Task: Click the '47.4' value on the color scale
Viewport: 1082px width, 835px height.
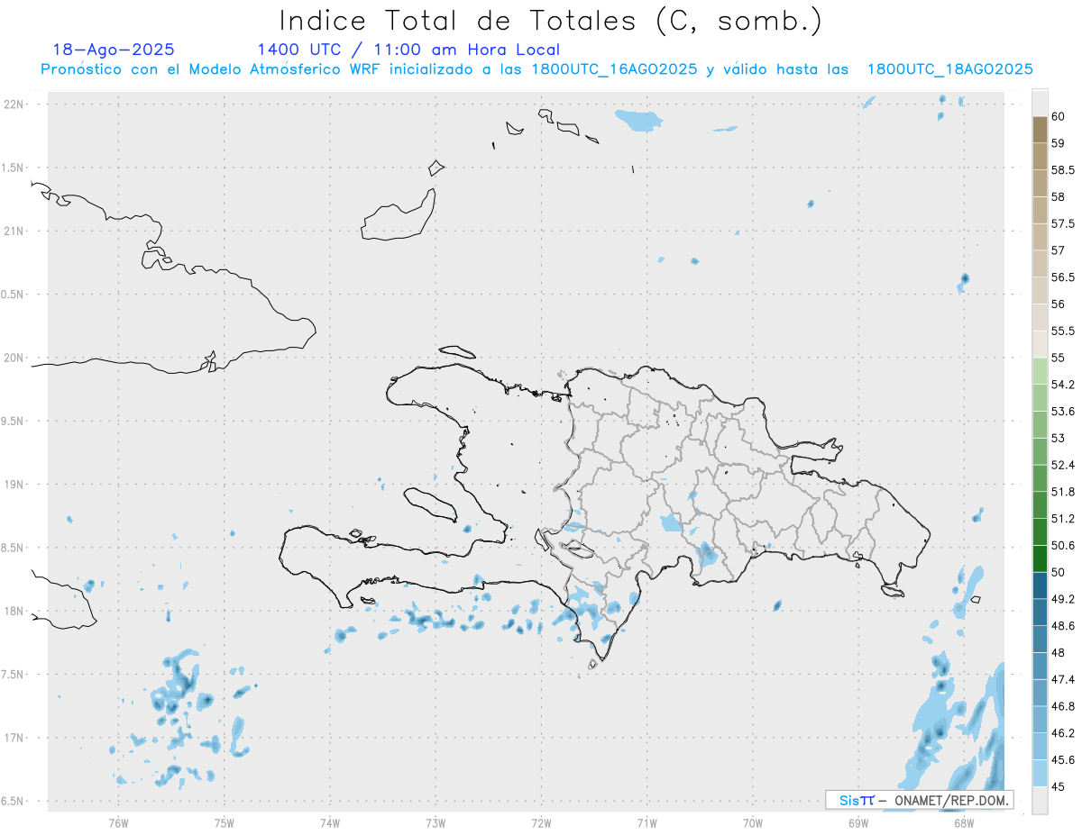Action: (1063, 679)
